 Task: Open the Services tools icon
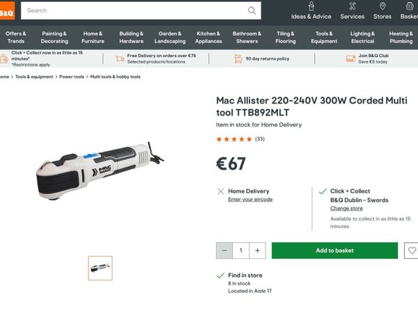[352, 6]
